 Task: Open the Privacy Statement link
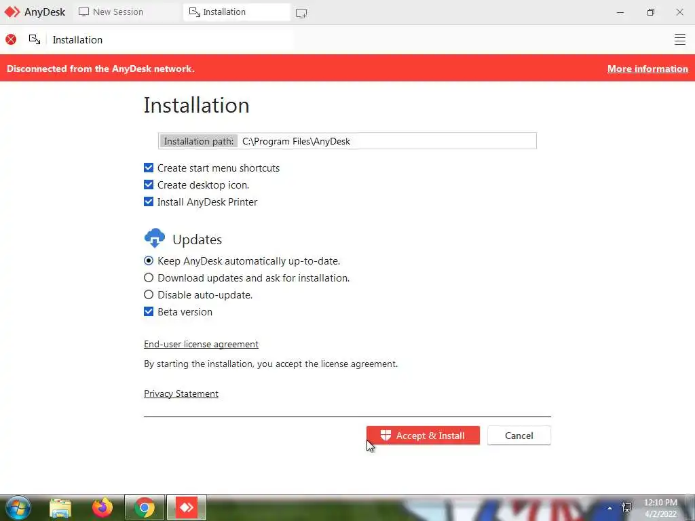coord(181,394)
